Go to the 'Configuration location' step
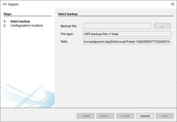 tap(26, 25)
